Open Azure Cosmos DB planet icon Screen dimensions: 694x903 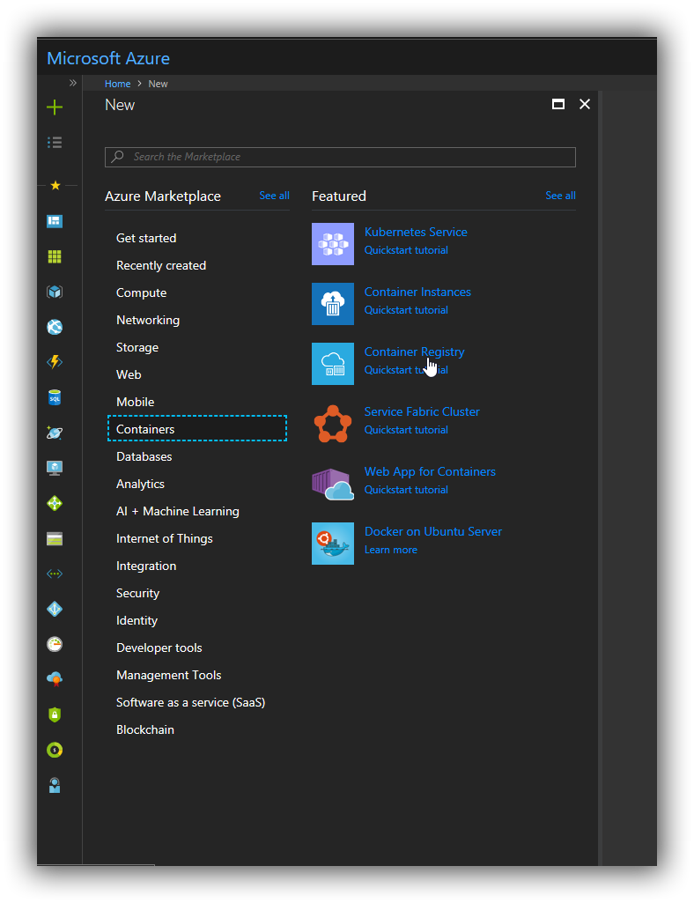pos(55,433)
